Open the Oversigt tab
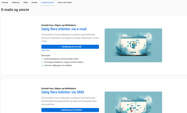 tap(5, 3)
